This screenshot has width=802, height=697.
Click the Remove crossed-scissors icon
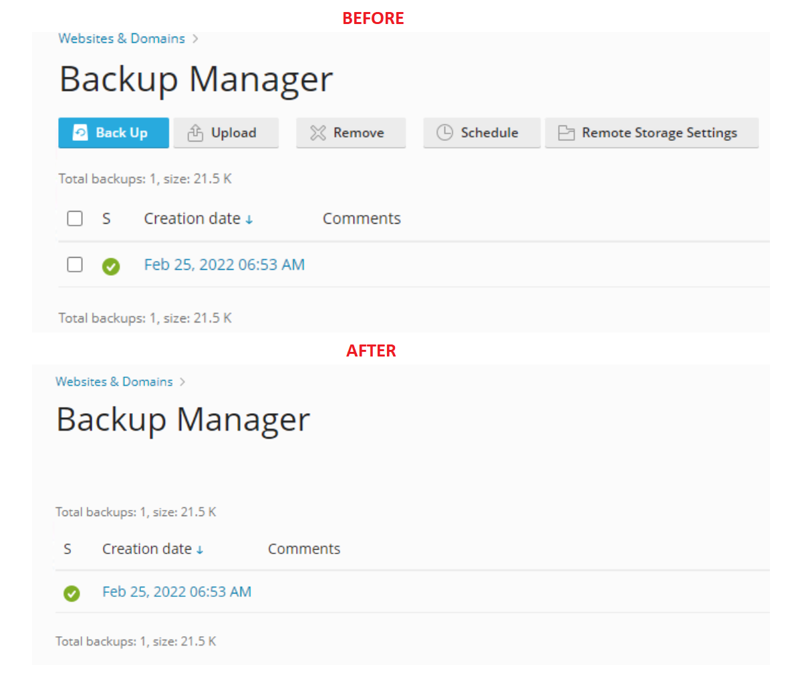[x=317, y=133]
